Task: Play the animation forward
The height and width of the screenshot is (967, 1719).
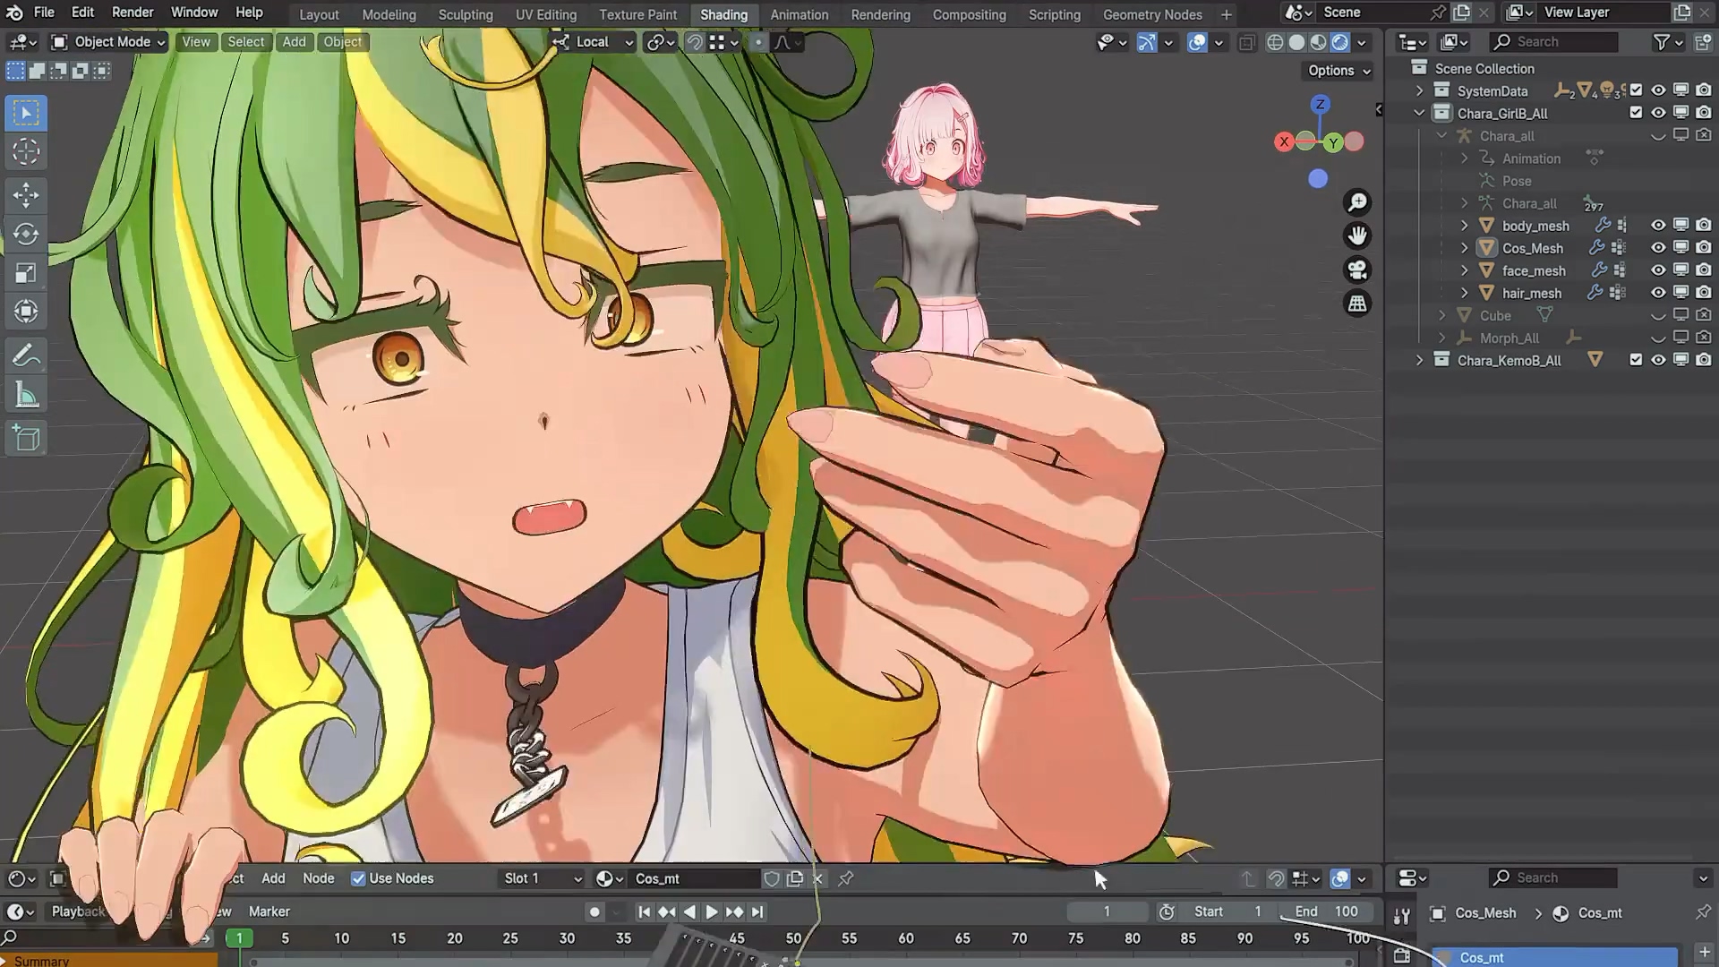Action: click(712, 911)
